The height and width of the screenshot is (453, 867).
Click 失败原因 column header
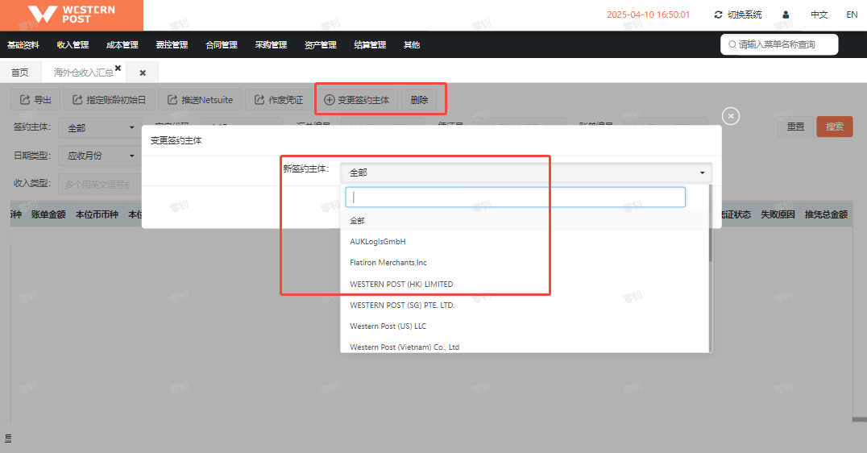coord(778,214)
